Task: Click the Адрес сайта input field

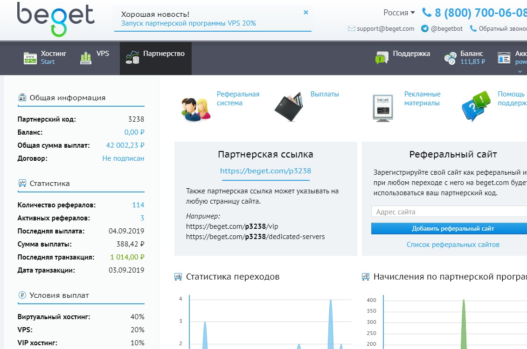Action: pyautogui.click(x=449, y=212)
